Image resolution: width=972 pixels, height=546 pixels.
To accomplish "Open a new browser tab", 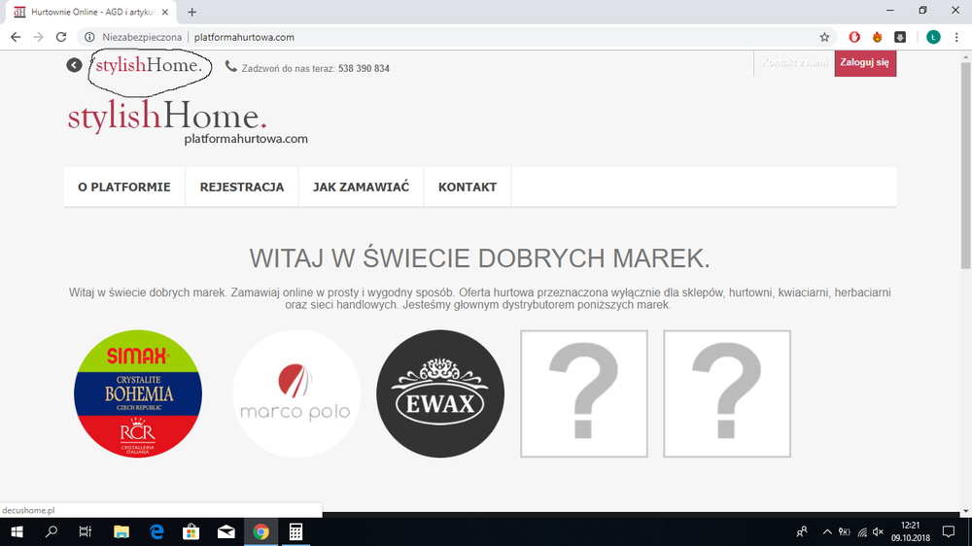I will (x=192, y=12).
